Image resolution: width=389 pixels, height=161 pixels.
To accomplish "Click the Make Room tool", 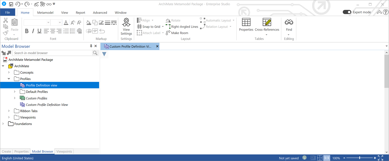I will click(x=177, y=33).
